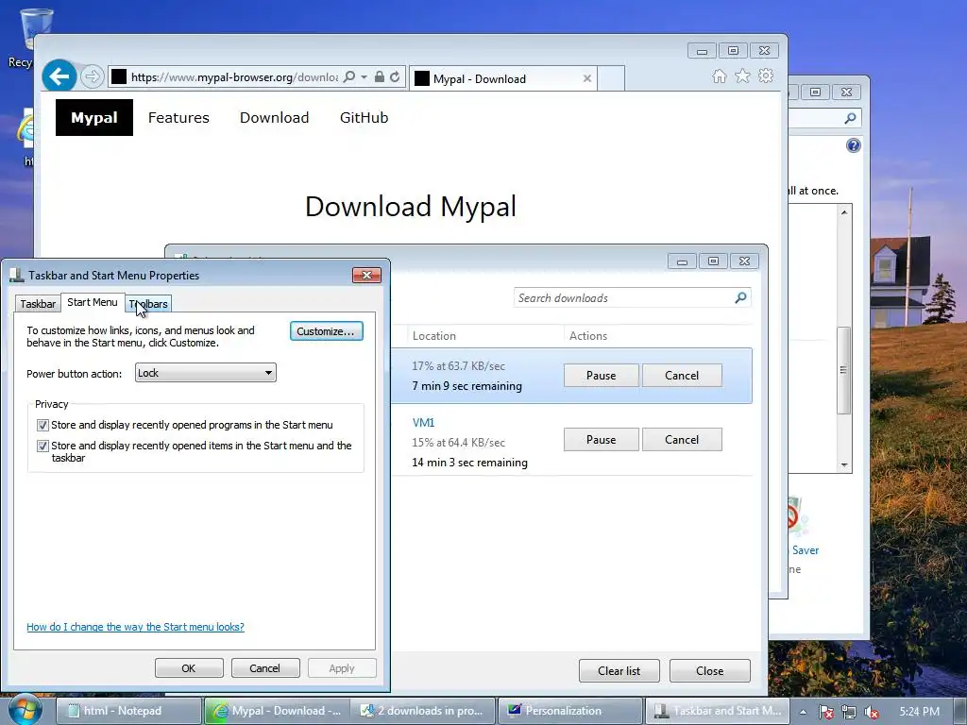The height and width of the screenshot is (725, 967).
Task: Click the network tray icon
Action: [x=849, y=712]
